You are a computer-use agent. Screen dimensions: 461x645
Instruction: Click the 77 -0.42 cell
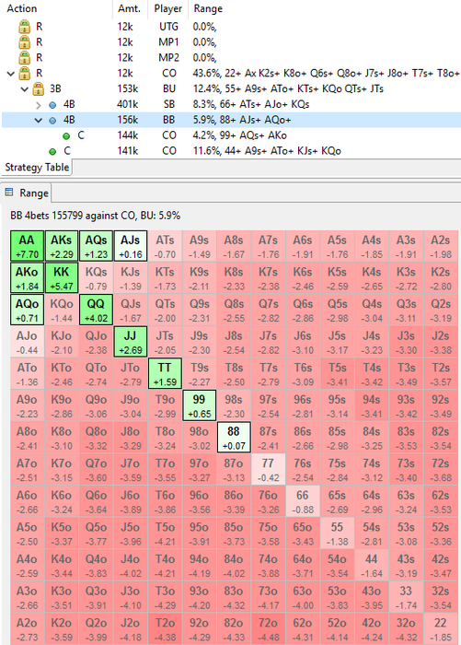268,469
